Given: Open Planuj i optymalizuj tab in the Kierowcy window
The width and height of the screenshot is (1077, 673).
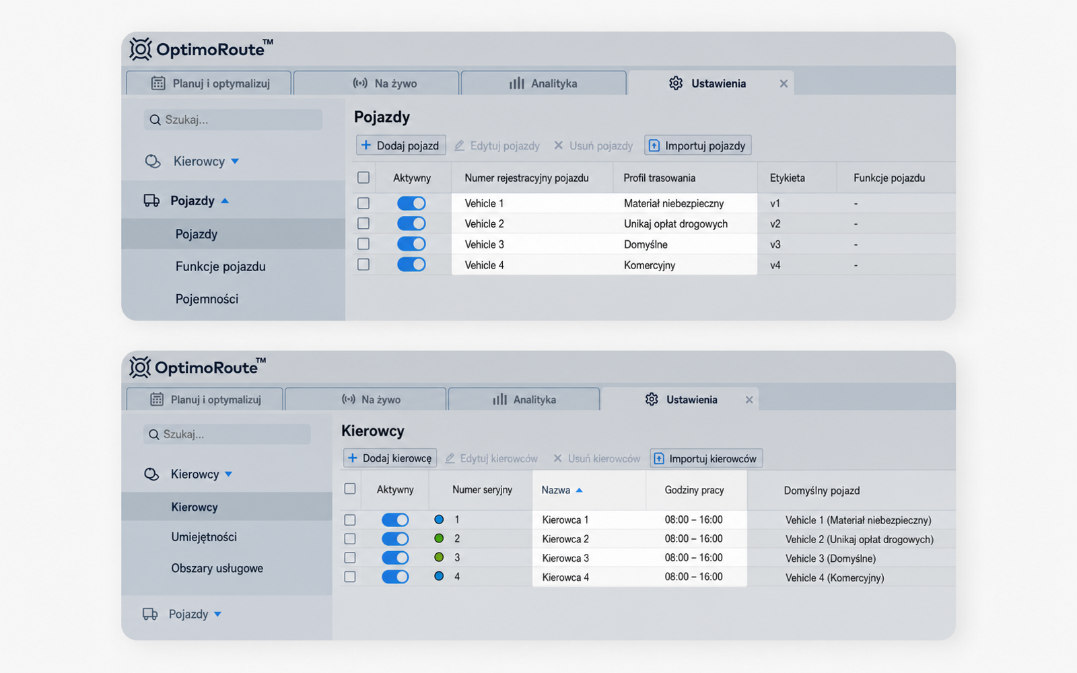Looking at the screenshot, I should click(x=205, y=400).
